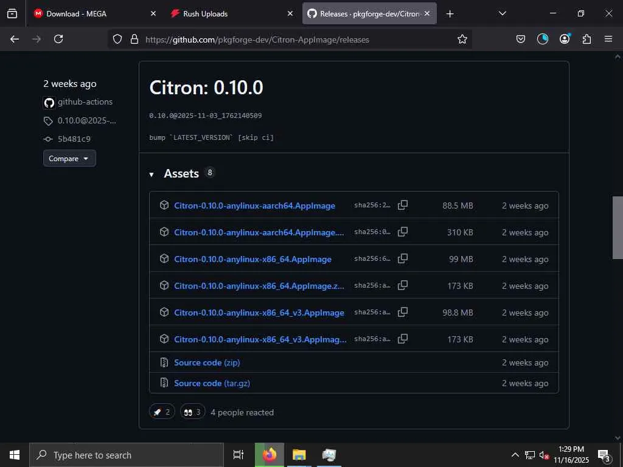Open the Citron: 0.10.0 release title
This screenshot has height=467, width=623.
206,88
